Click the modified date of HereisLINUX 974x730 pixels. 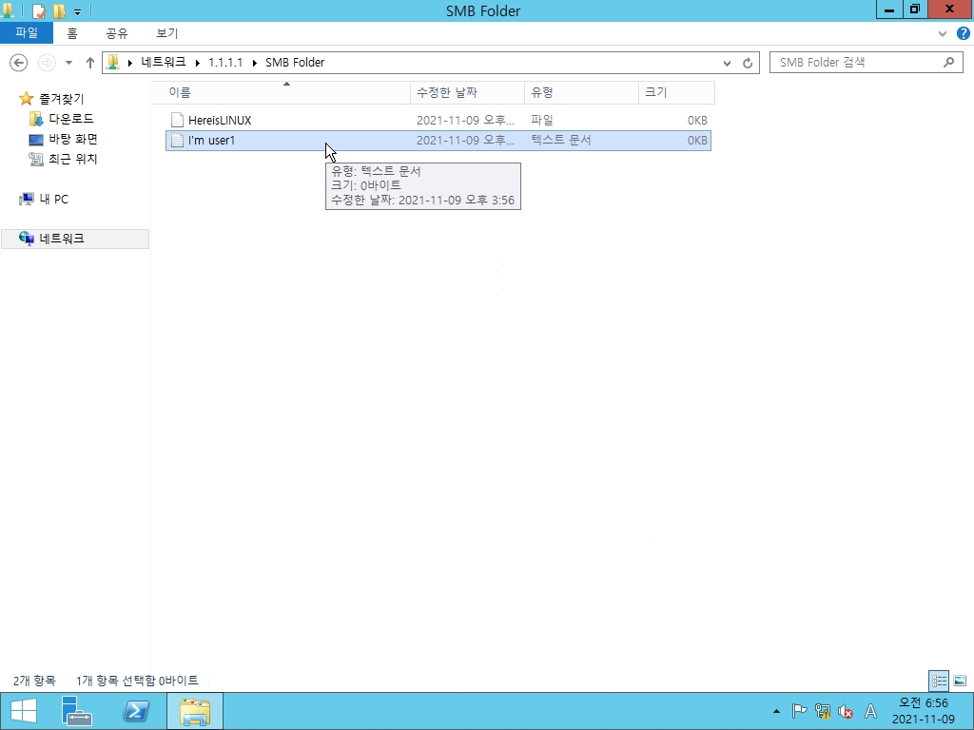click(465, 121)
